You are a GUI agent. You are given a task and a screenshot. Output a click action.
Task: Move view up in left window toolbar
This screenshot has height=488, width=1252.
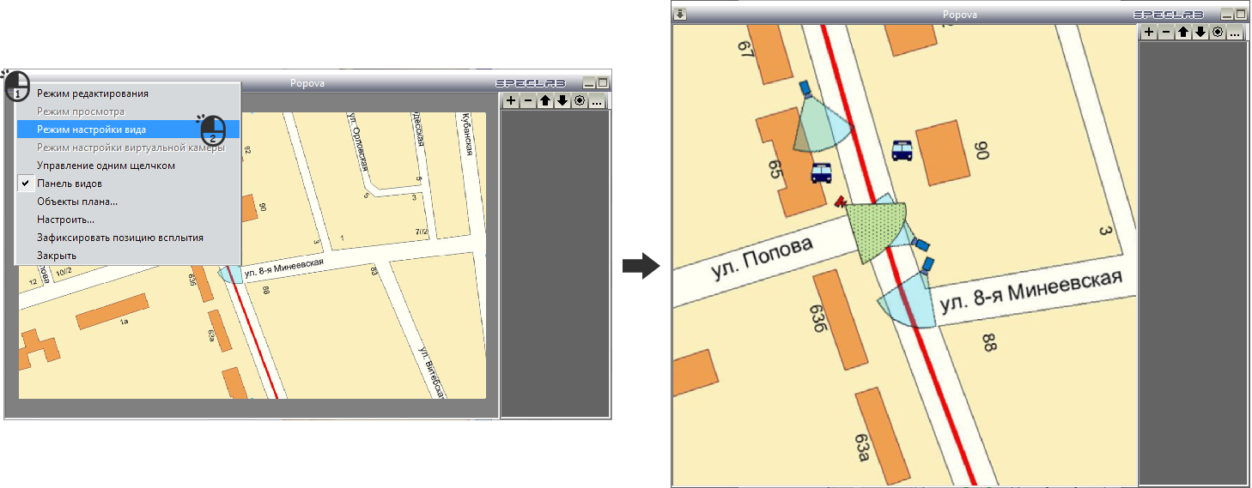coord(545,101)
